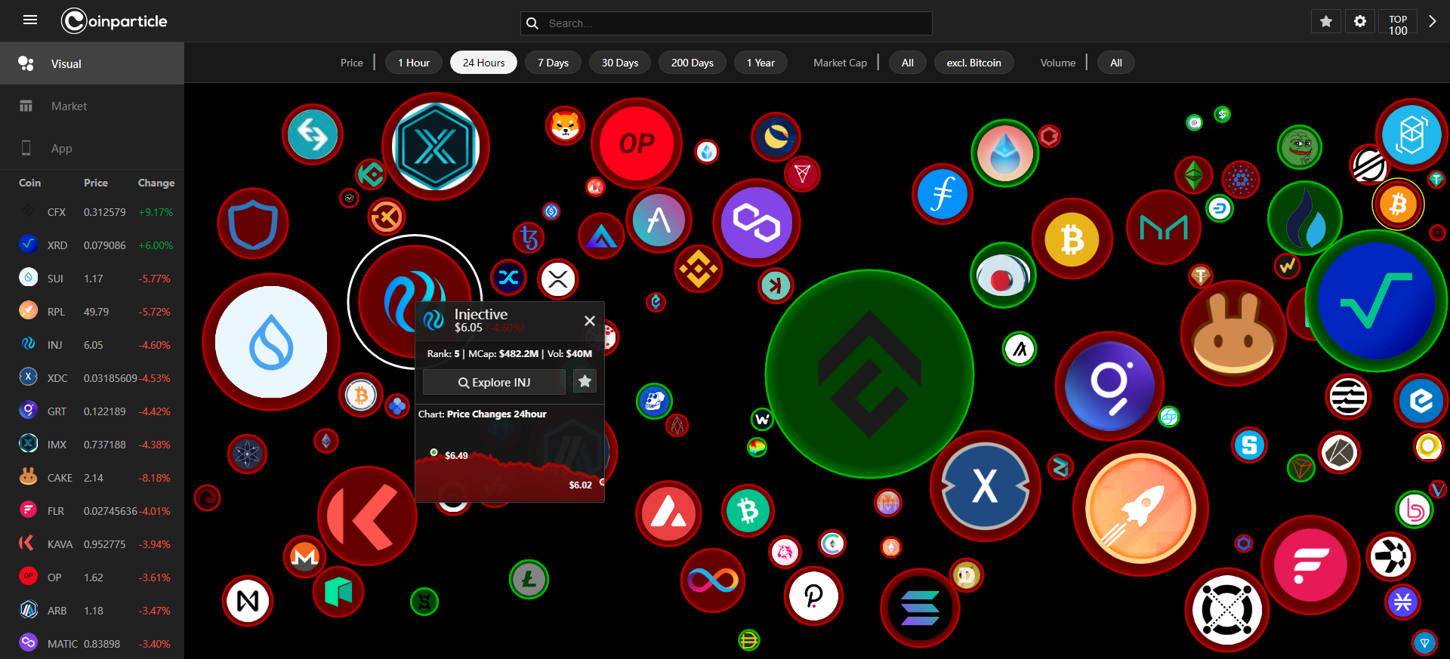Add Injective to favorites with star
1450x659 pixels.
[x=585, y=382]
